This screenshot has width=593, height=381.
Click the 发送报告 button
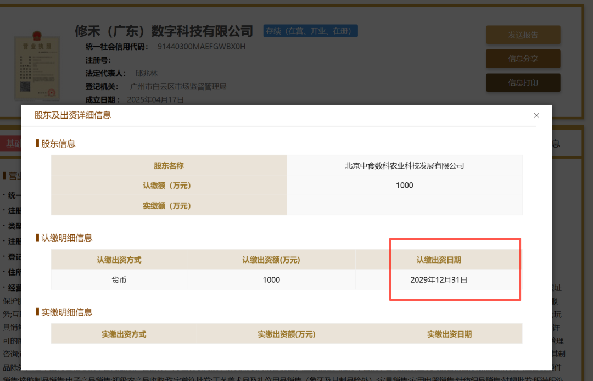pyautogui.click(x=523, y=35)
